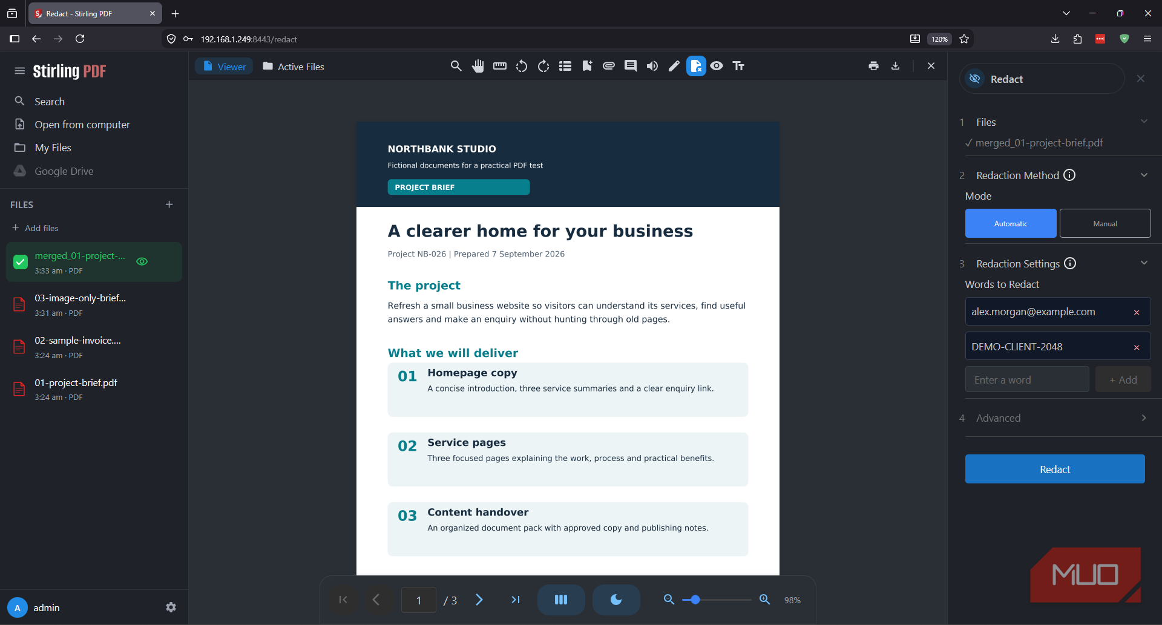Screen dimensions: 1162x625
Task: Open the attachments paperclip icon
Action: pos(609,66)
